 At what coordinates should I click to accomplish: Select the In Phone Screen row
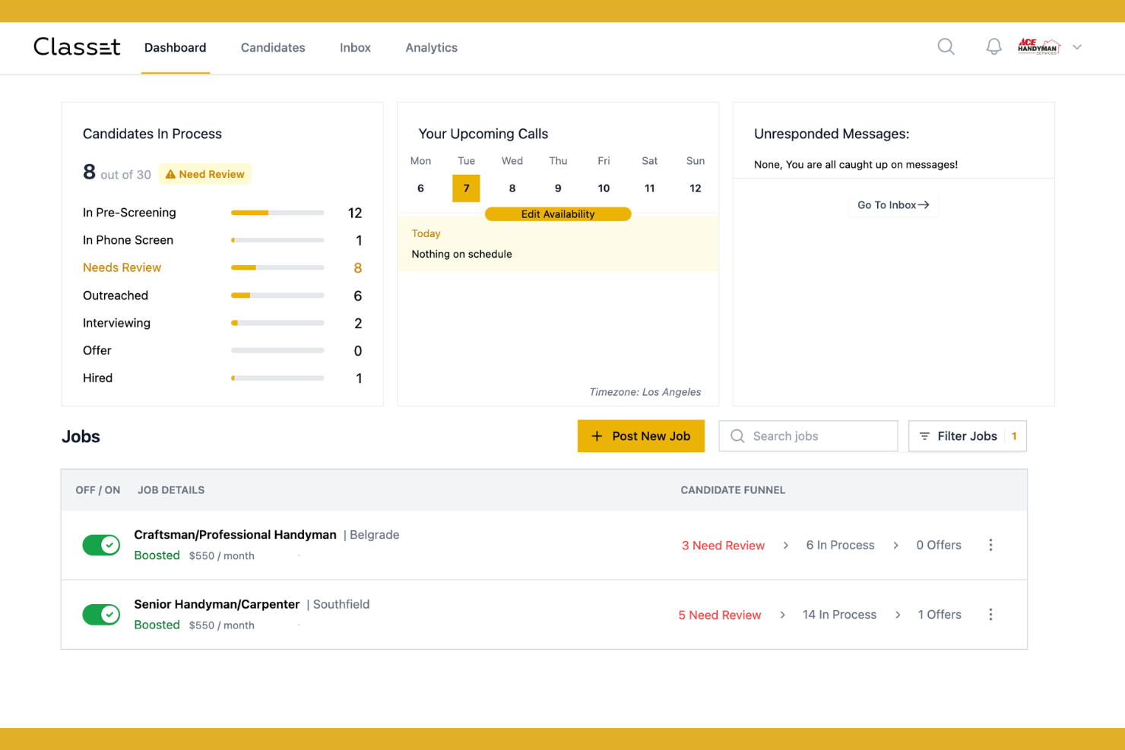222,240
